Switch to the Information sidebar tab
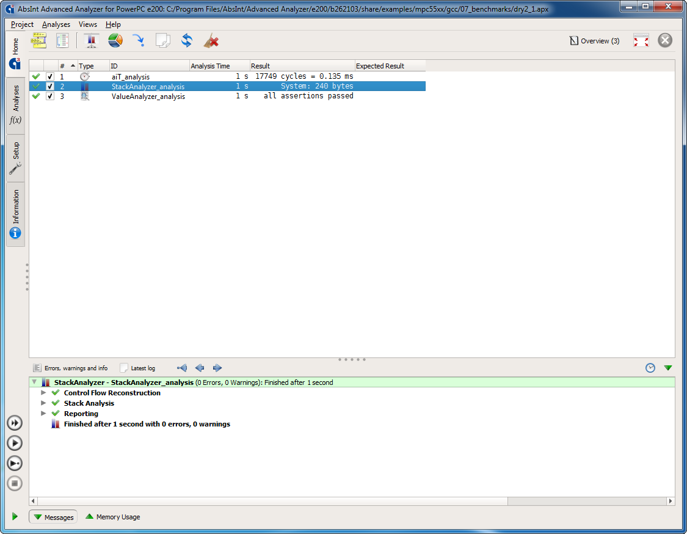Viewport: 687px width, 534px height. 15,214
